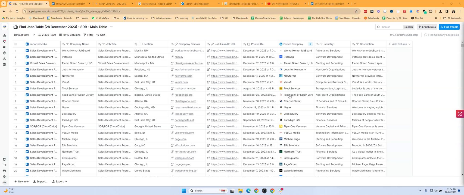Click the briefcase icon beside table title

point(15,27)
